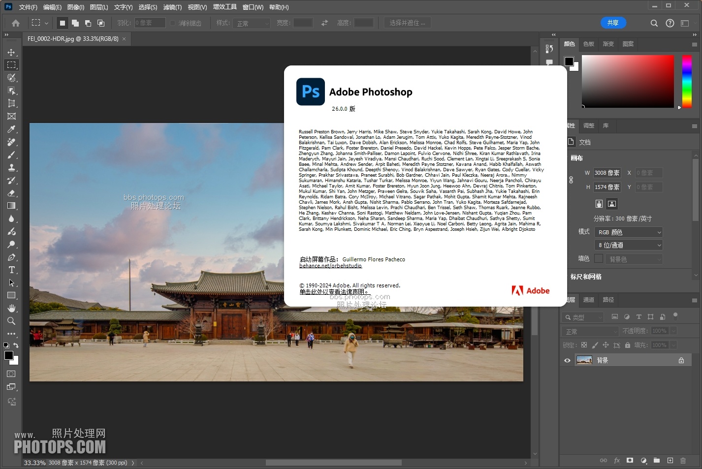Image resolution: width=702 pixels, height=469 pixels.
Task: Open the search magnifier in the top bar
Action: 654,23
